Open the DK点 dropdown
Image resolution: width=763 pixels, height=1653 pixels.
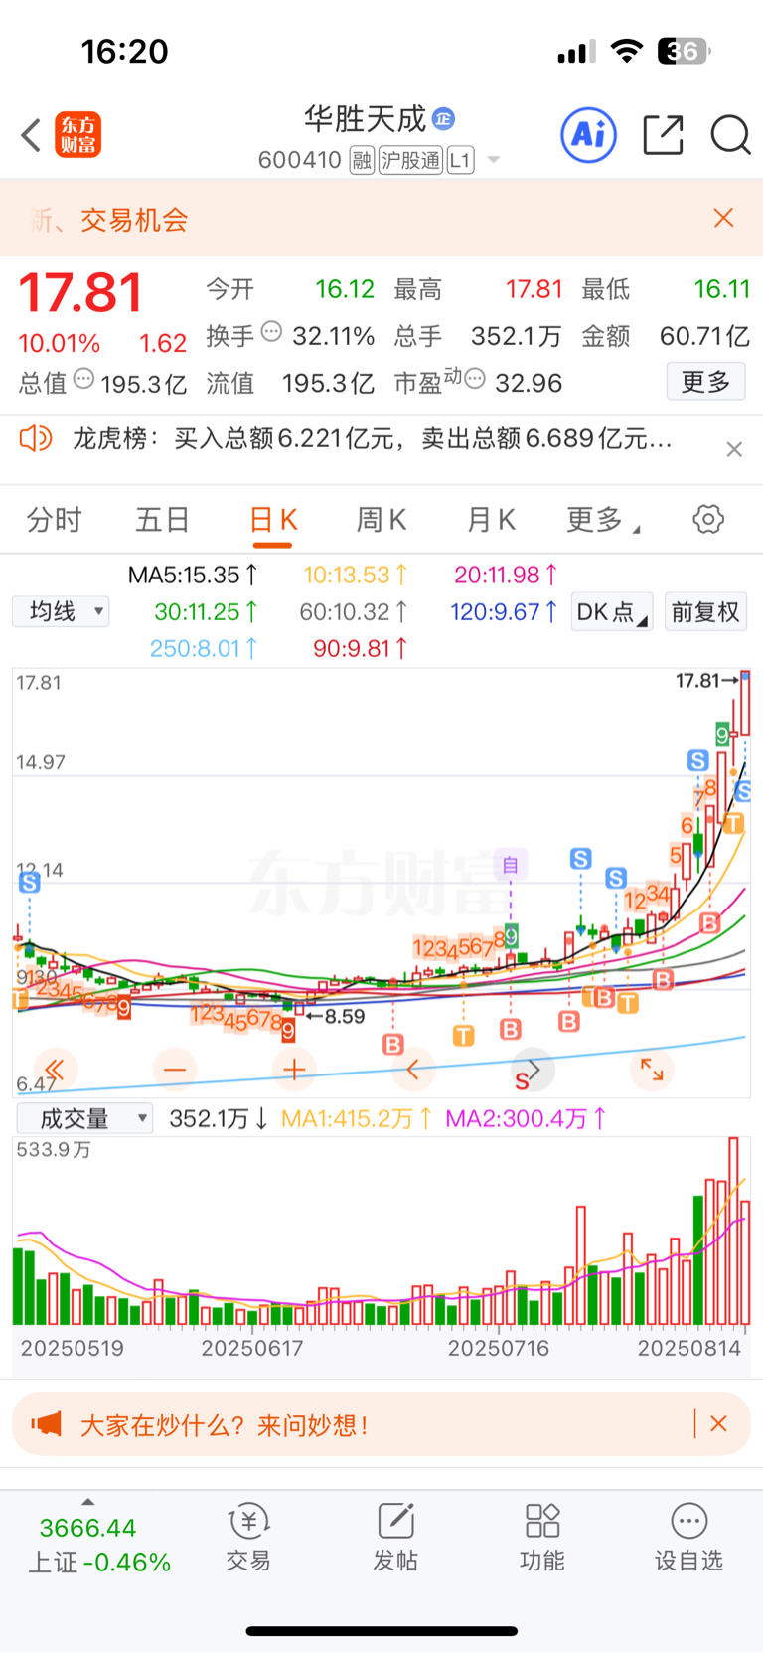(x=612, y=611)
